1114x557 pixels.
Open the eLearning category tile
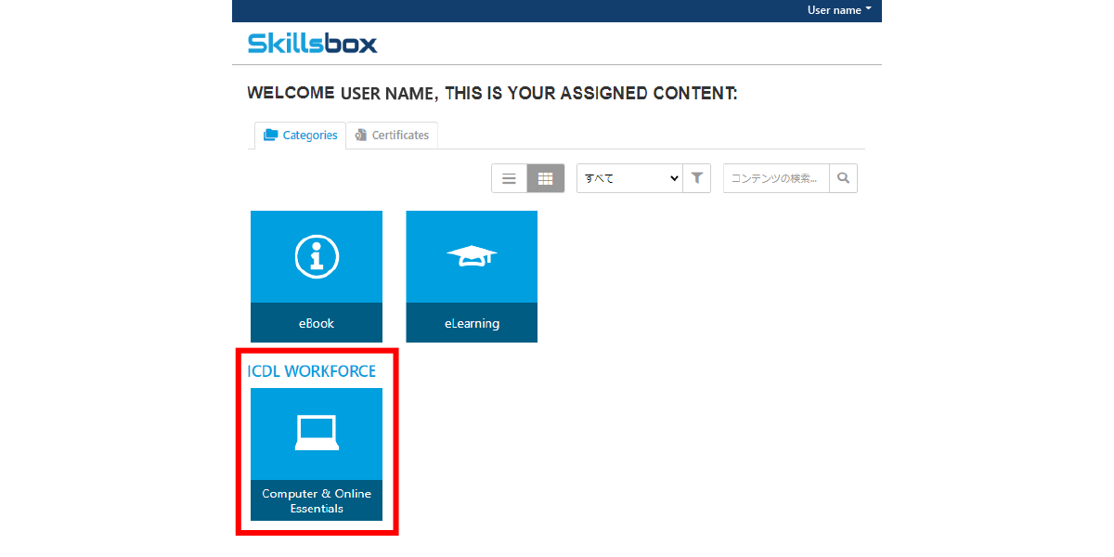tap(472, 277)
